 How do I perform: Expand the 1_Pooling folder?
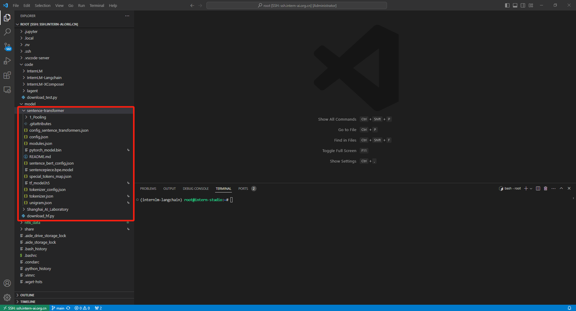pyautogui.click(x=74, y=117)
